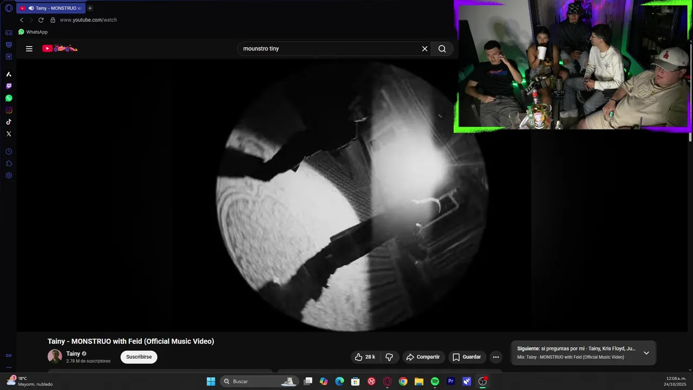
Task: Open Microsoft Edge from taskbar
Action: pos(339,381)
